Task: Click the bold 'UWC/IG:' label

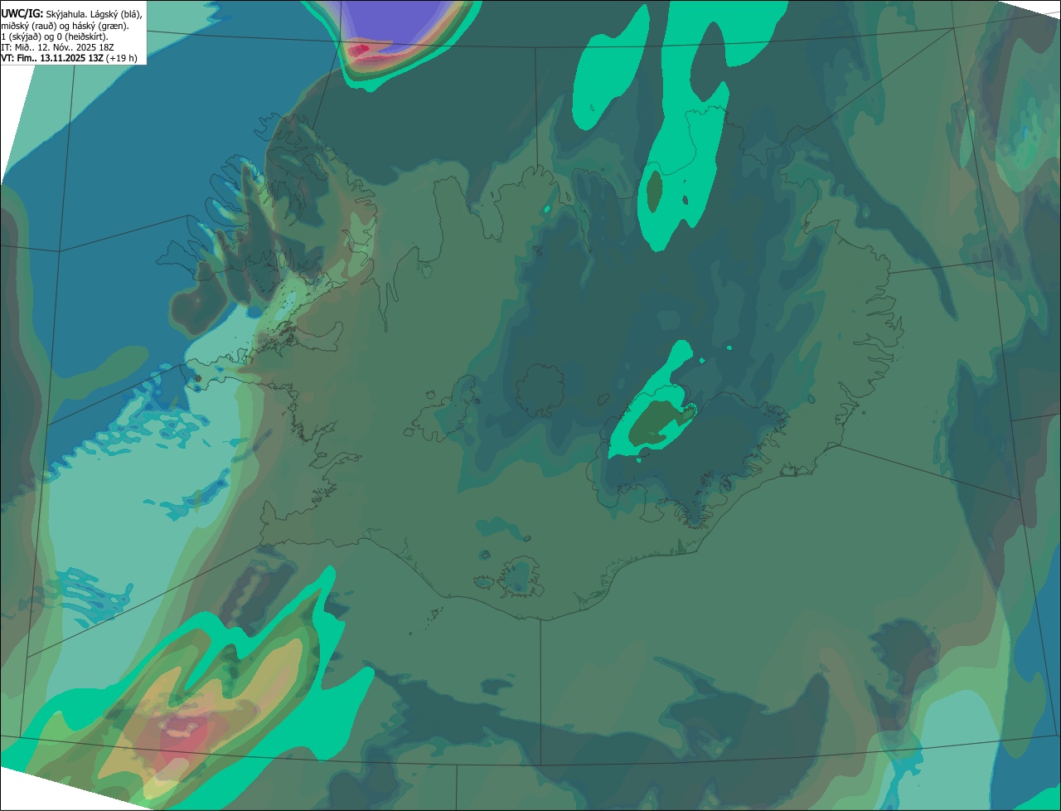Action: point(22,13)
